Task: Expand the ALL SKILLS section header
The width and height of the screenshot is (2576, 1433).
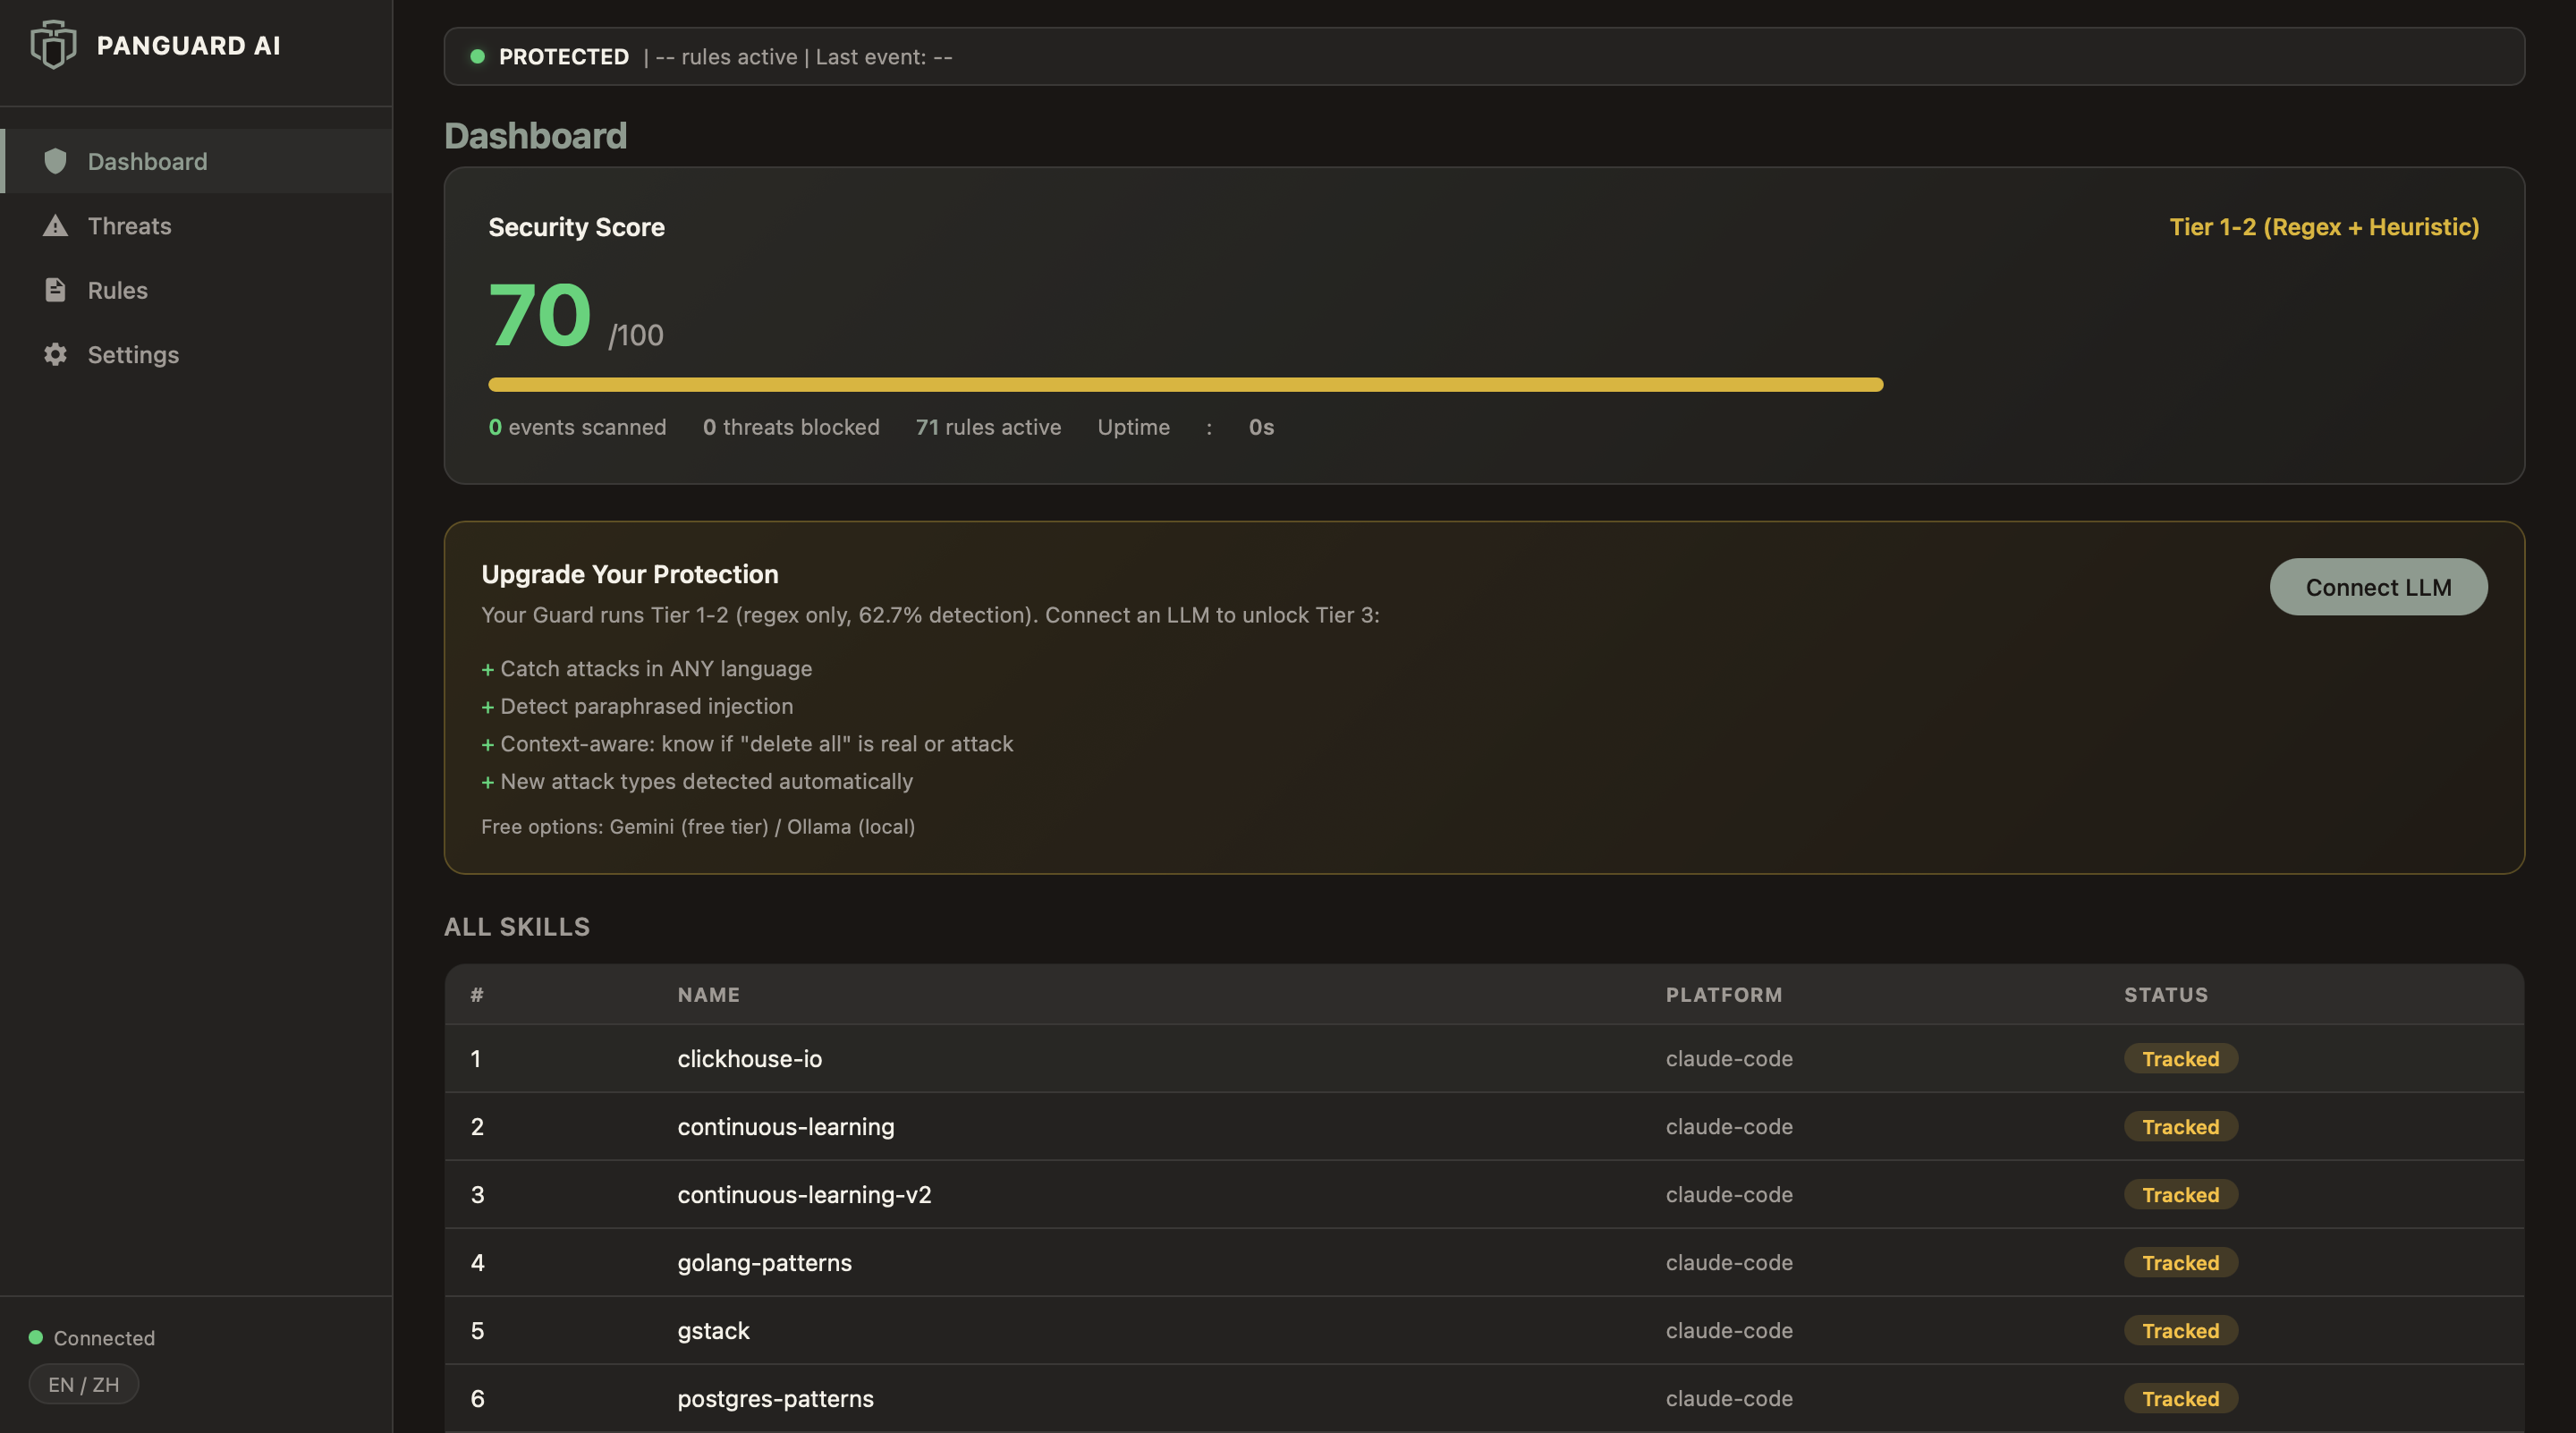Action: 517,927
